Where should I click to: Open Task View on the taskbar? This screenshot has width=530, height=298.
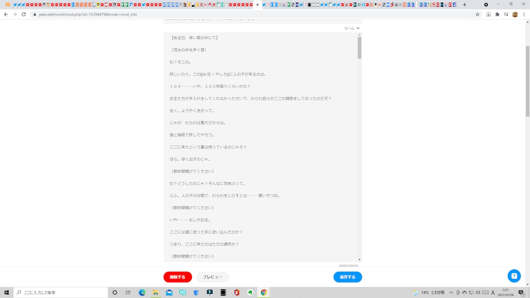(128, 292)
